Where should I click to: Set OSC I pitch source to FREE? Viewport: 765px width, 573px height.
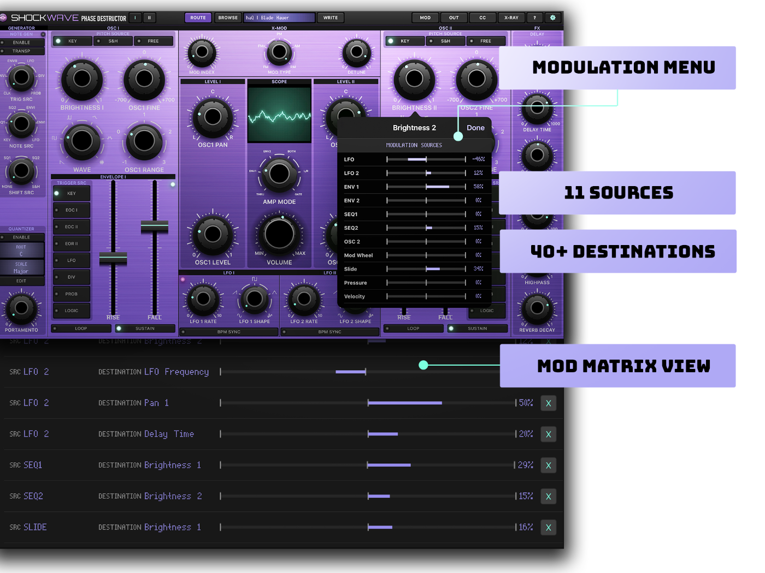[x=154, y=41]
